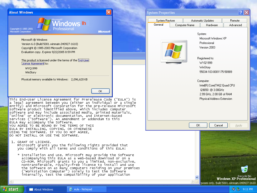
Task: Open the Hardware tab
Action: 212,25
